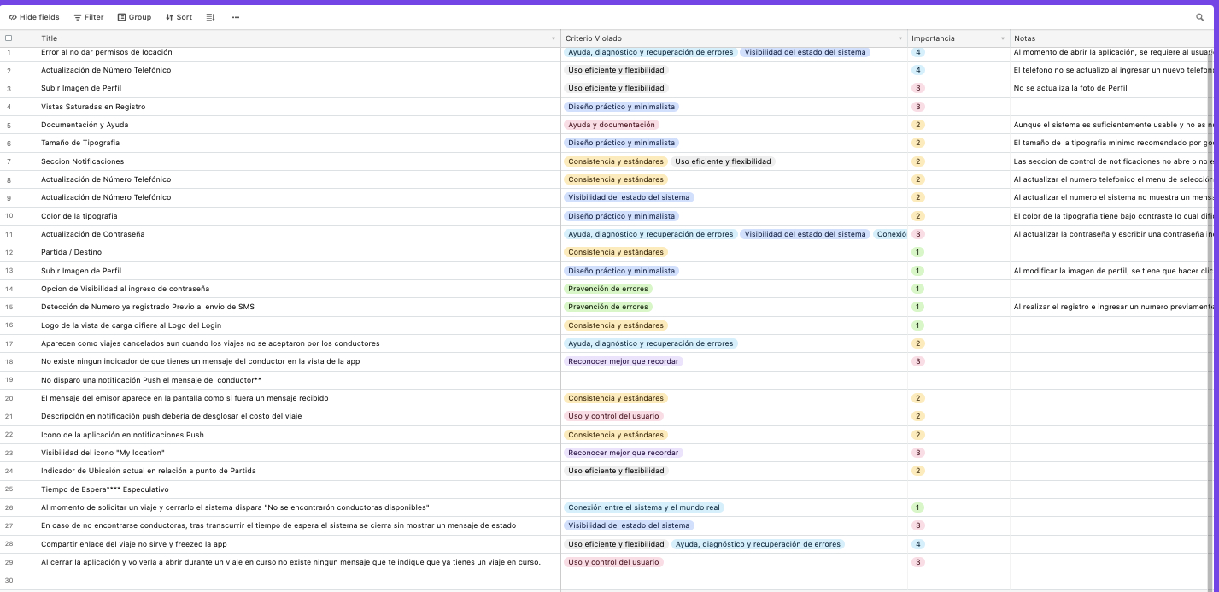Toggle the select-all checkbox in header
Screen dimensions: 1219x592
9,38
